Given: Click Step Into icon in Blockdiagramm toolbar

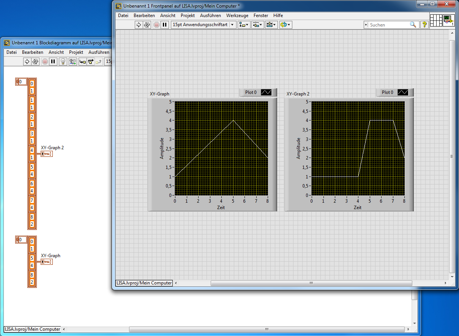Looking at the screenshot, I should (82, 61).
